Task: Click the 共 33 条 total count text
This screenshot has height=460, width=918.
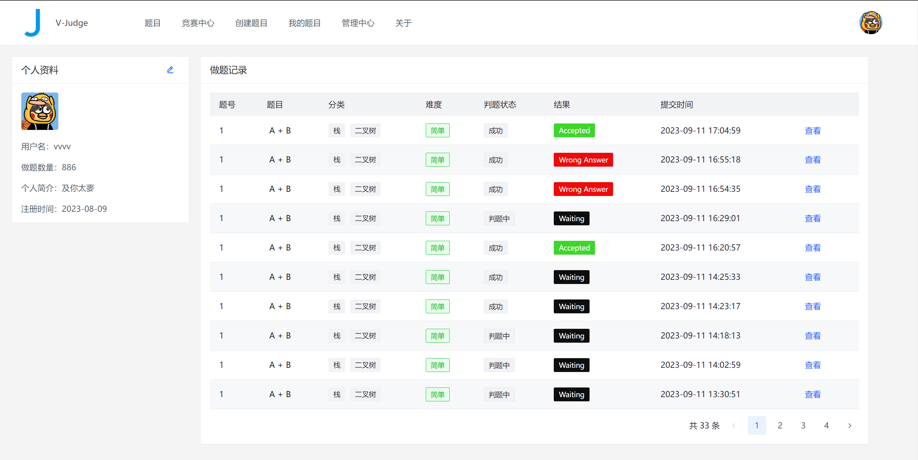Action: click(704, 426)
